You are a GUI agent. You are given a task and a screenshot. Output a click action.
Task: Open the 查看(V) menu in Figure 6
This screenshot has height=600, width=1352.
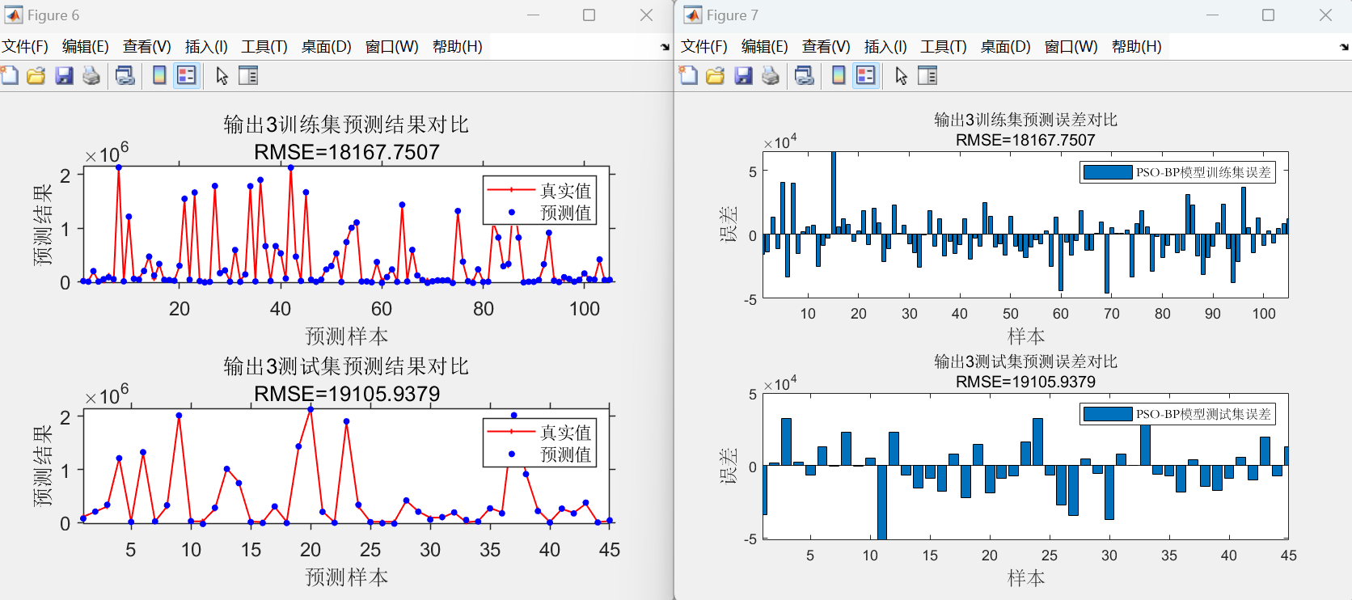(147, 47)
